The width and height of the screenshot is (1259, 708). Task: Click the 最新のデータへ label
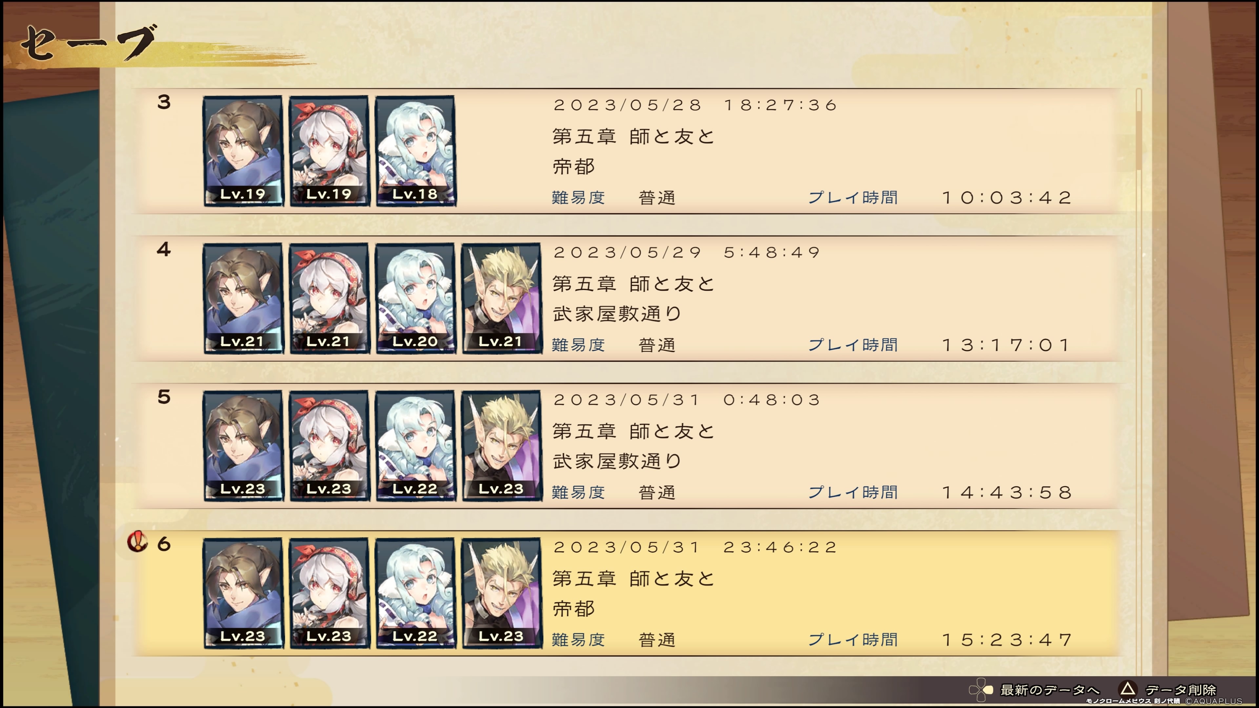[x=1050, y=690]
